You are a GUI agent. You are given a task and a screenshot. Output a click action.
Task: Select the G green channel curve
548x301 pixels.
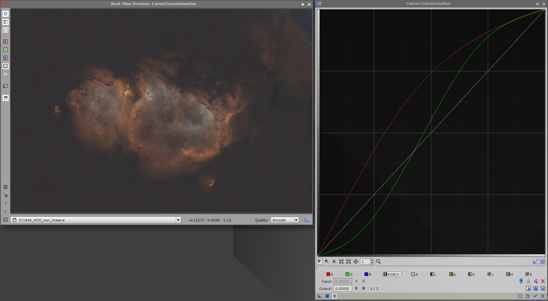[349, 274]
